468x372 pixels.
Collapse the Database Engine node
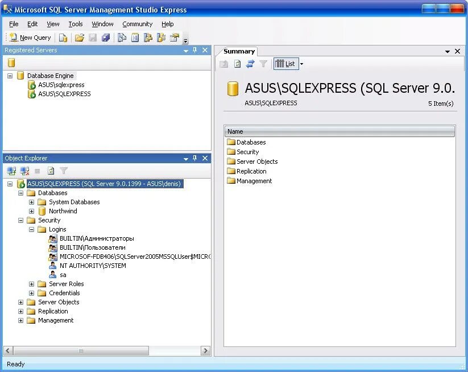click(x=10, y=76)
